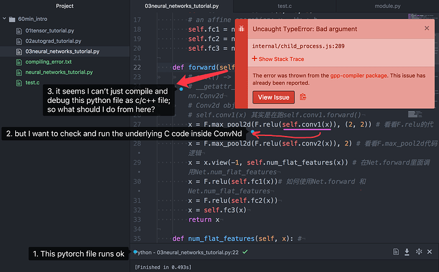The height and width of the screenshot is (272, 439).
Task: Open compiling_error.txt from the project tree
Action: pyautogui.click(x=48, y=62)
